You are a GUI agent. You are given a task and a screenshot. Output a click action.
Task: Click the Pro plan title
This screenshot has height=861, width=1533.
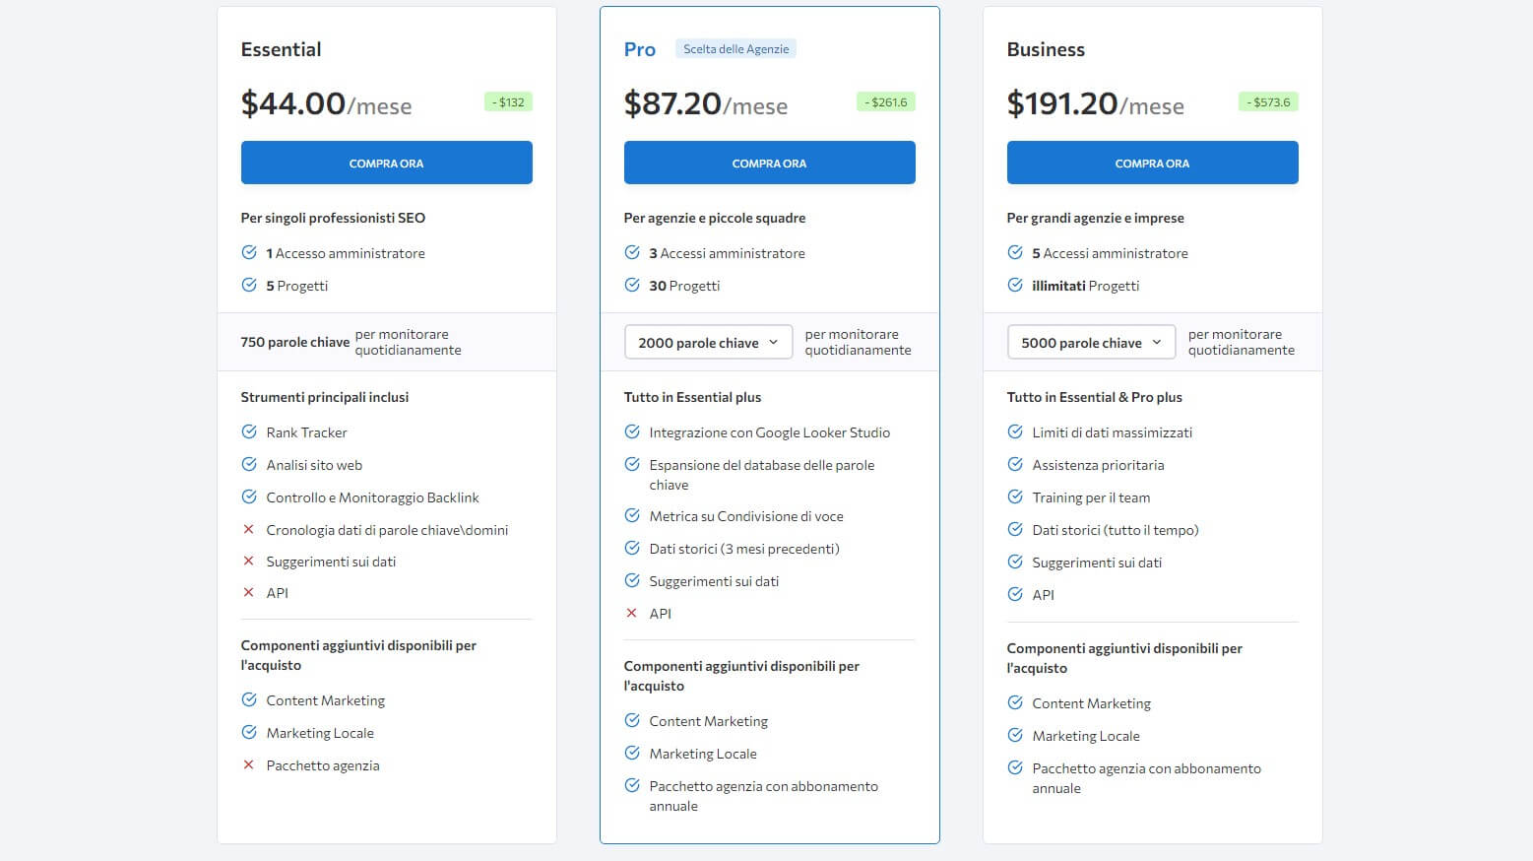(x=640, y=49)
